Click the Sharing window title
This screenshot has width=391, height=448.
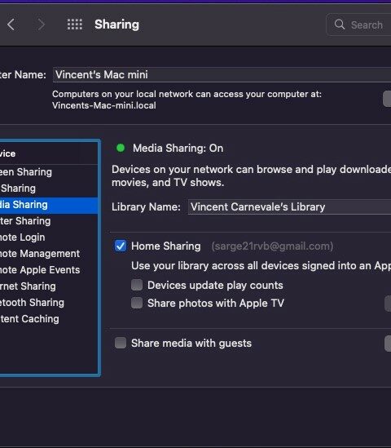[x=117, y=24]
